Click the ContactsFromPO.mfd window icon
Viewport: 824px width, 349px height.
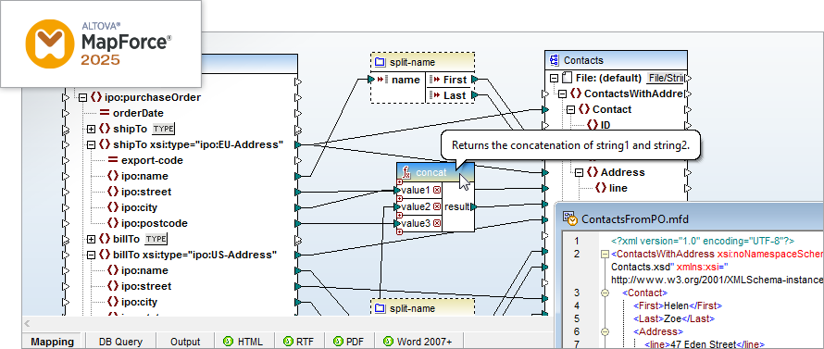pos(570,218)
